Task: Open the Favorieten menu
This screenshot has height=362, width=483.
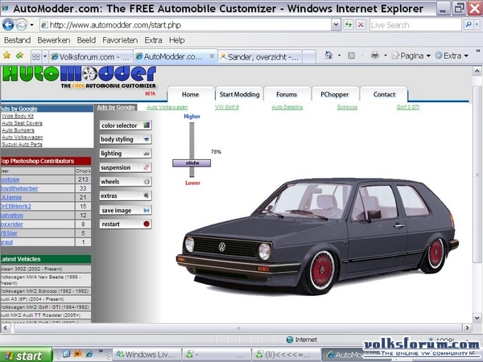Action: click(x=120, y=40)
